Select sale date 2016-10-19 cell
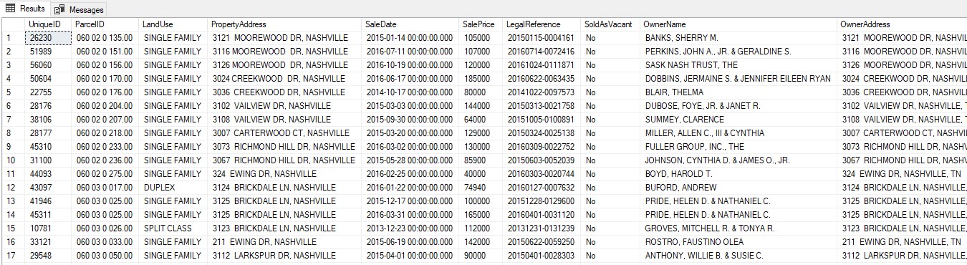967x265 pixels. [410, 65]
